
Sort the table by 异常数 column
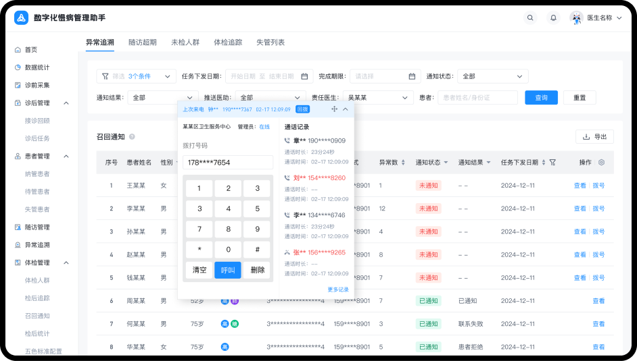403,163
